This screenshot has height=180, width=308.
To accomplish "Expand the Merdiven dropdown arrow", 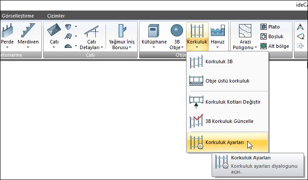I will pos(28,47).
